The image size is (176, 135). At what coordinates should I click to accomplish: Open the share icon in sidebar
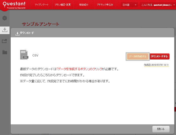tap(5, 41)
